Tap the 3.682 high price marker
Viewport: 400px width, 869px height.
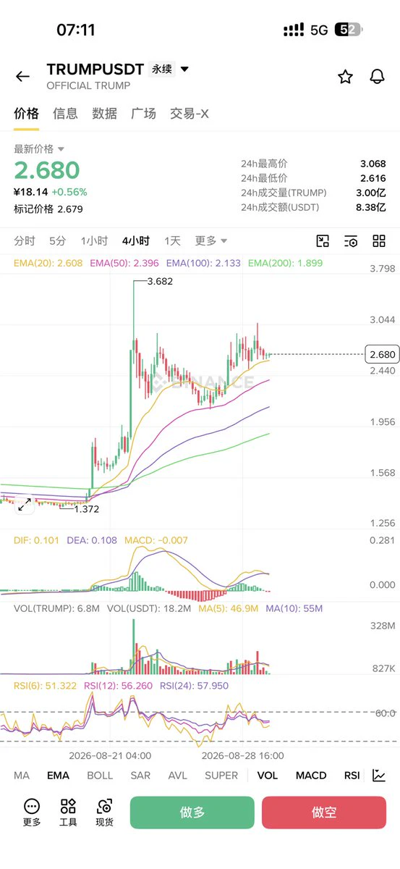[x=159, y=281]
